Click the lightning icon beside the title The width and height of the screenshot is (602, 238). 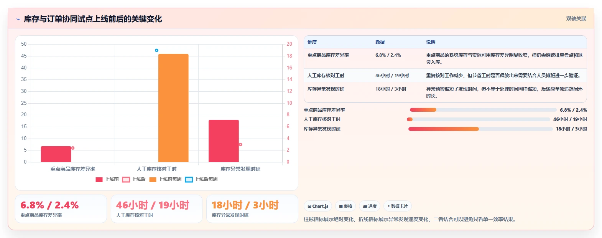coord(18,19)
